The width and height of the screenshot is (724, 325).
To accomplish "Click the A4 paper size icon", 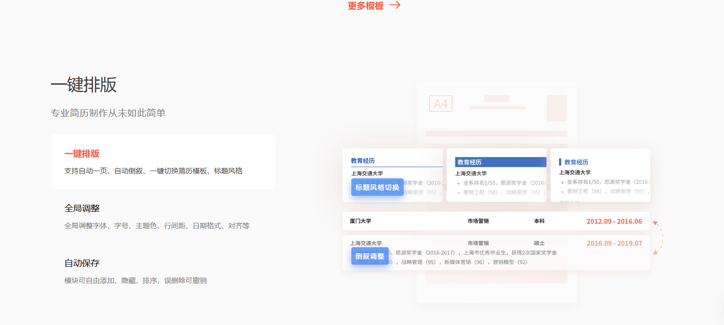I will (440, 104).
